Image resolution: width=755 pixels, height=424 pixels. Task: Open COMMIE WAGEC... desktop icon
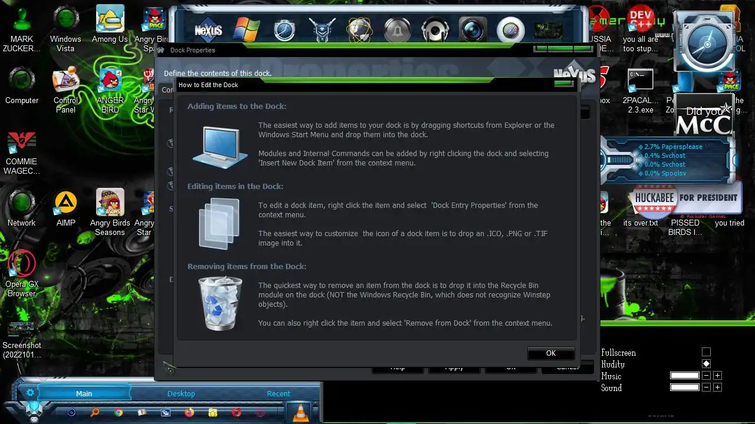22,153
